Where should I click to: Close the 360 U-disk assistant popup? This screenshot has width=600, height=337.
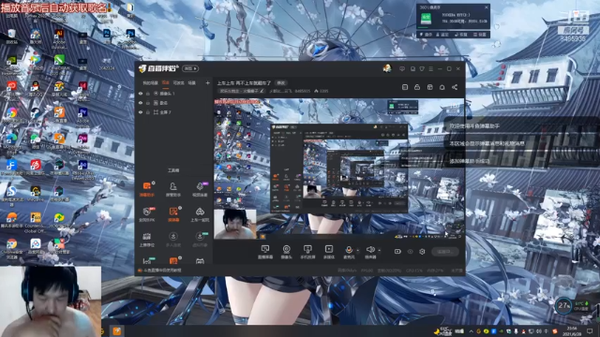487,7
